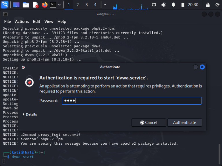Image resolution: width=222 pixels, height=166 pixels.
Task: Open the Actions menu in terminal
Action: (x=22, y=21)
